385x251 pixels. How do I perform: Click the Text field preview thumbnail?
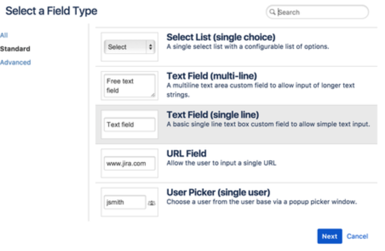tap(129, 125)
